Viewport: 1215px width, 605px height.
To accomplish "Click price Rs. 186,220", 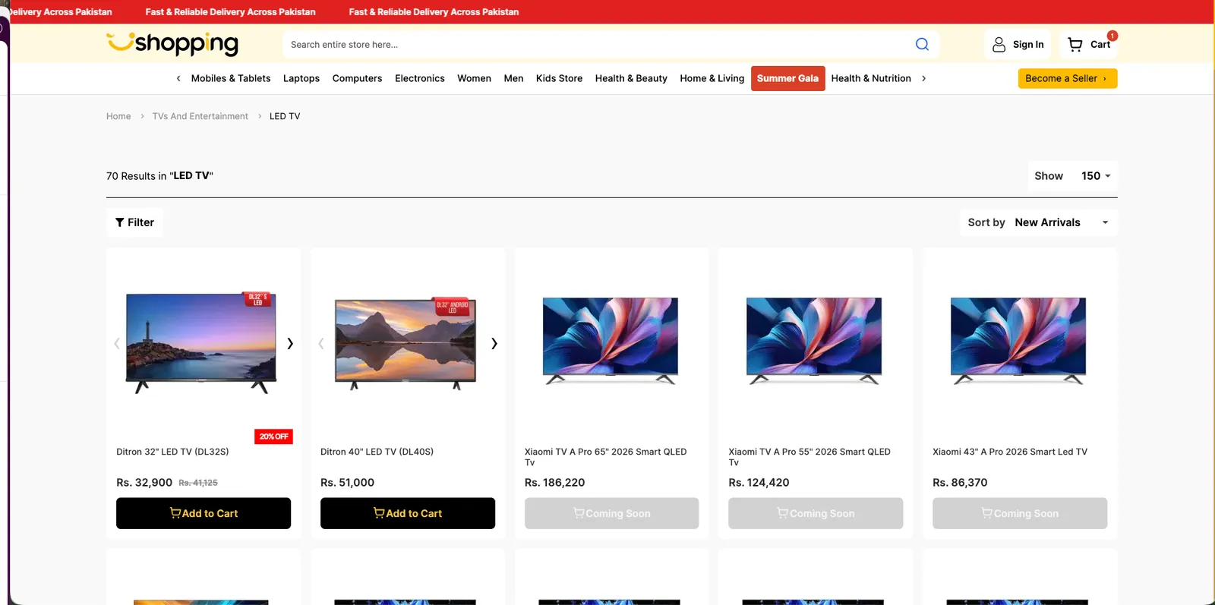I will click(x=554, y=483).
